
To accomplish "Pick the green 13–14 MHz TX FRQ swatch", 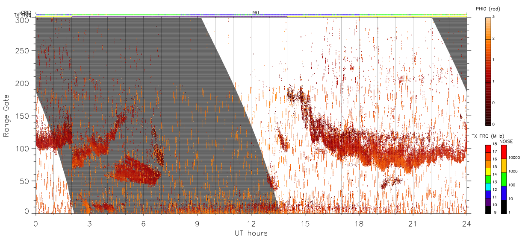I will point(488,179).
